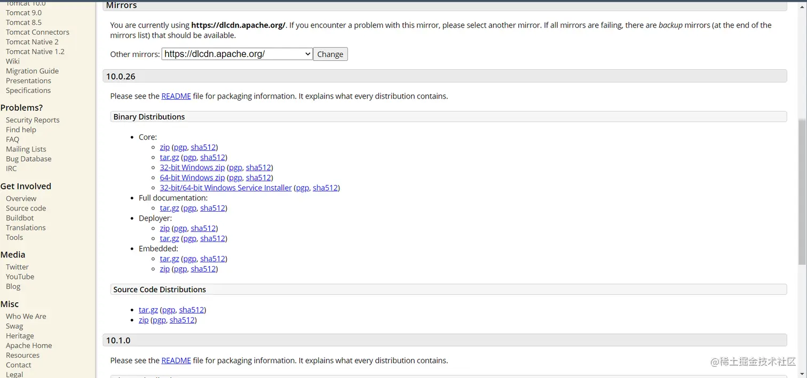This screenshot has height=378, width=807.
Task: Open the README link under 10.0.26
Action: coord(176,96)
